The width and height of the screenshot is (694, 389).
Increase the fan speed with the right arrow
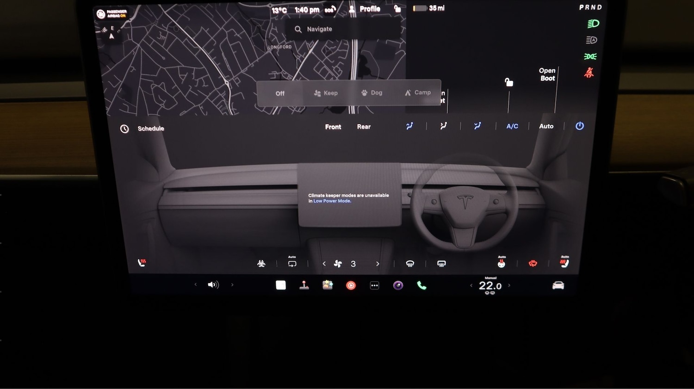pyautogui.click(x=377, y=263)
